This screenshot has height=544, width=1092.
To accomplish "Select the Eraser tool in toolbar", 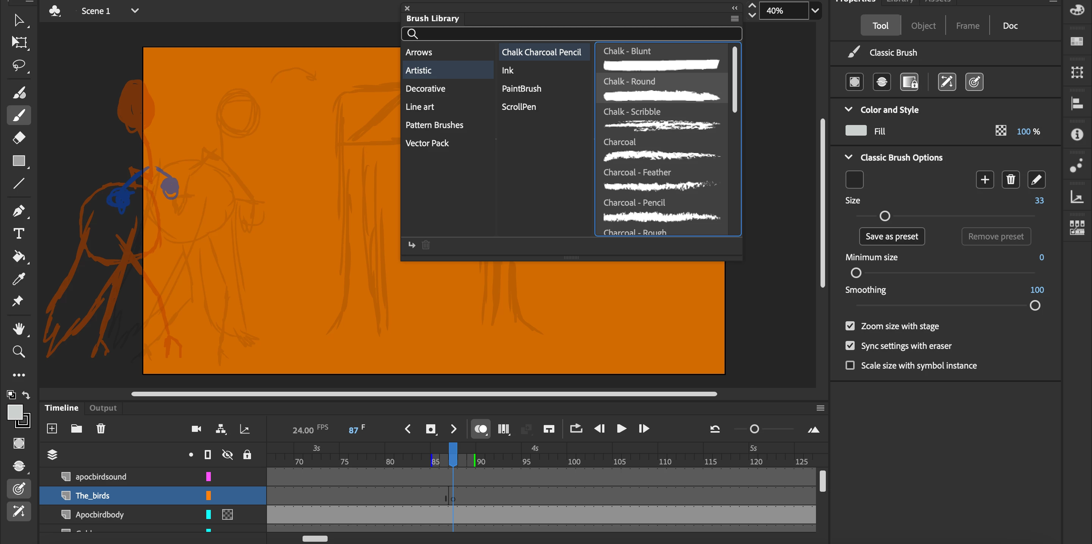I will coord(19,138).
